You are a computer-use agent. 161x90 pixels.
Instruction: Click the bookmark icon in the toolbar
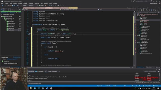(x=58, y=5)
